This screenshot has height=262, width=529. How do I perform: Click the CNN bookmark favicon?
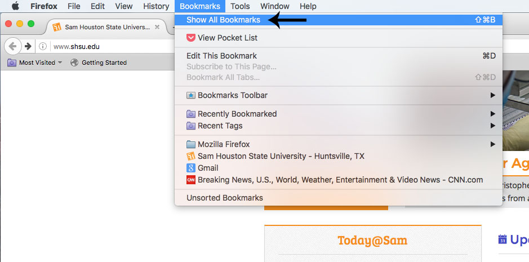pos(190,180)
